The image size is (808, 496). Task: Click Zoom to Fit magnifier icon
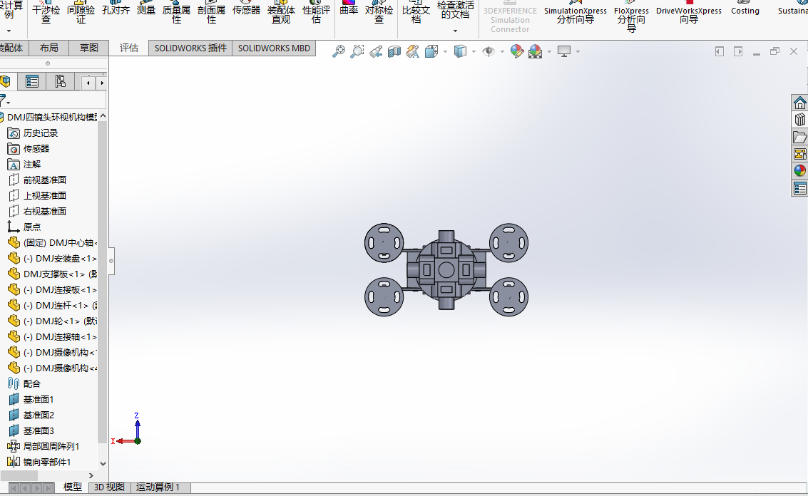[339, 51]
